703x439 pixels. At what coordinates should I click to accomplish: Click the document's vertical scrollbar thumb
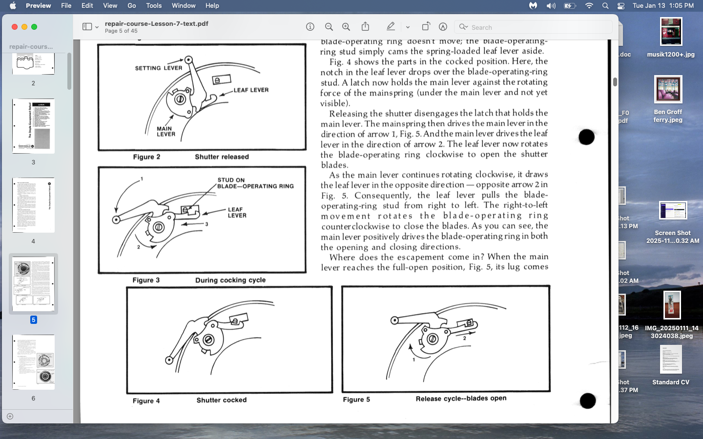615,82
